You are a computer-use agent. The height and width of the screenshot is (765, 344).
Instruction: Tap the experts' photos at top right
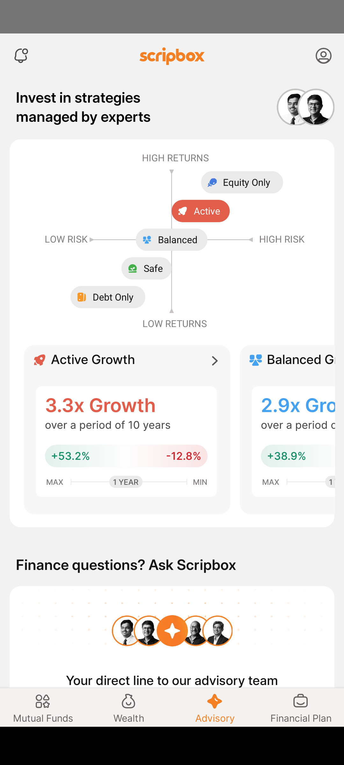click(305, 107)
